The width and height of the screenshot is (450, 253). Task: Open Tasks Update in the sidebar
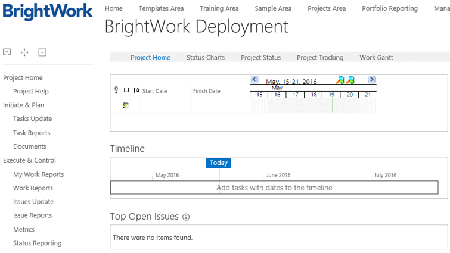[x=32, y=119]
